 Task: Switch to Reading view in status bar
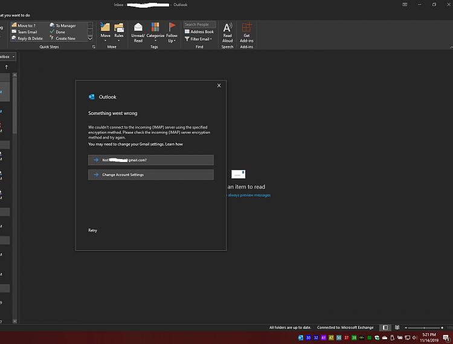pos(397,328)
